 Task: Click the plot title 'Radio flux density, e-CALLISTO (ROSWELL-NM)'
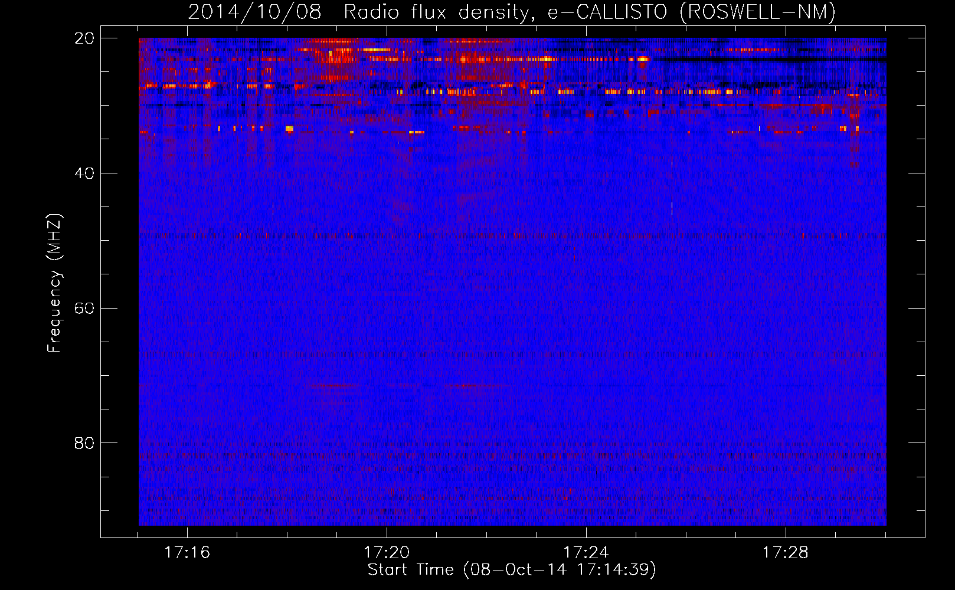click(590, 12)
